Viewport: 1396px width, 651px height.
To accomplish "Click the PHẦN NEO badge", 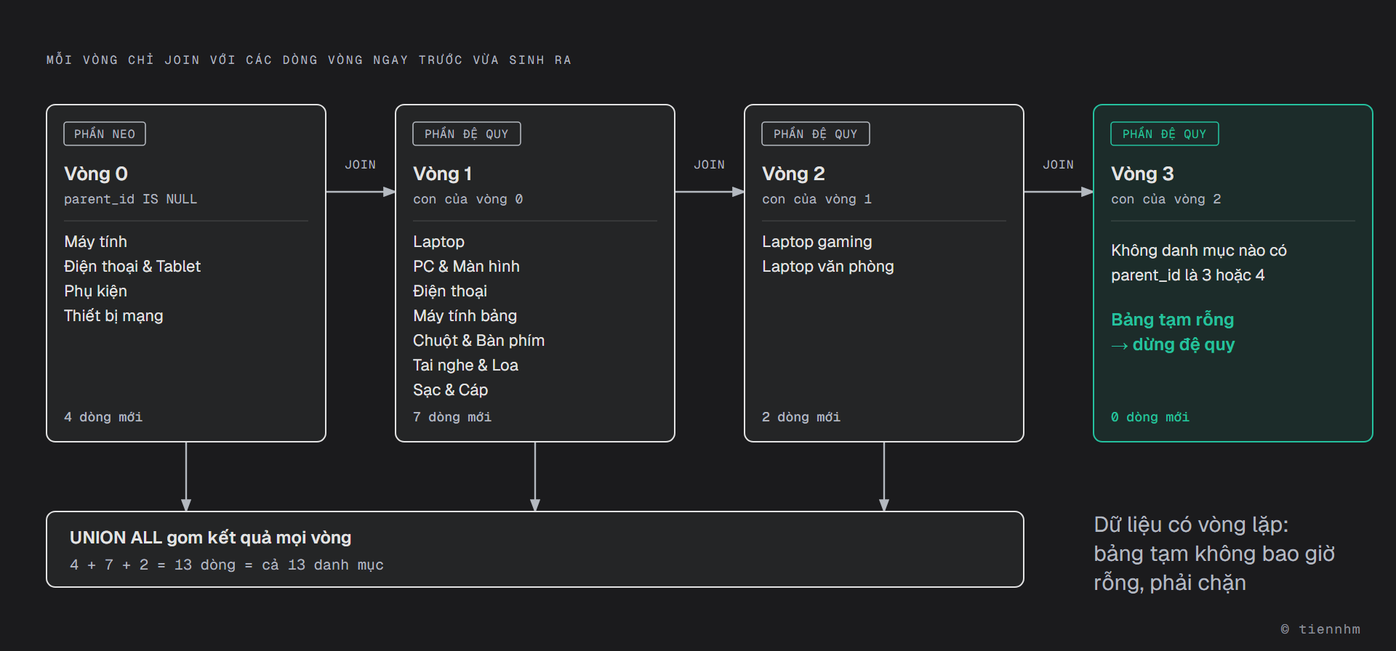I will click(x=105, y=134).
